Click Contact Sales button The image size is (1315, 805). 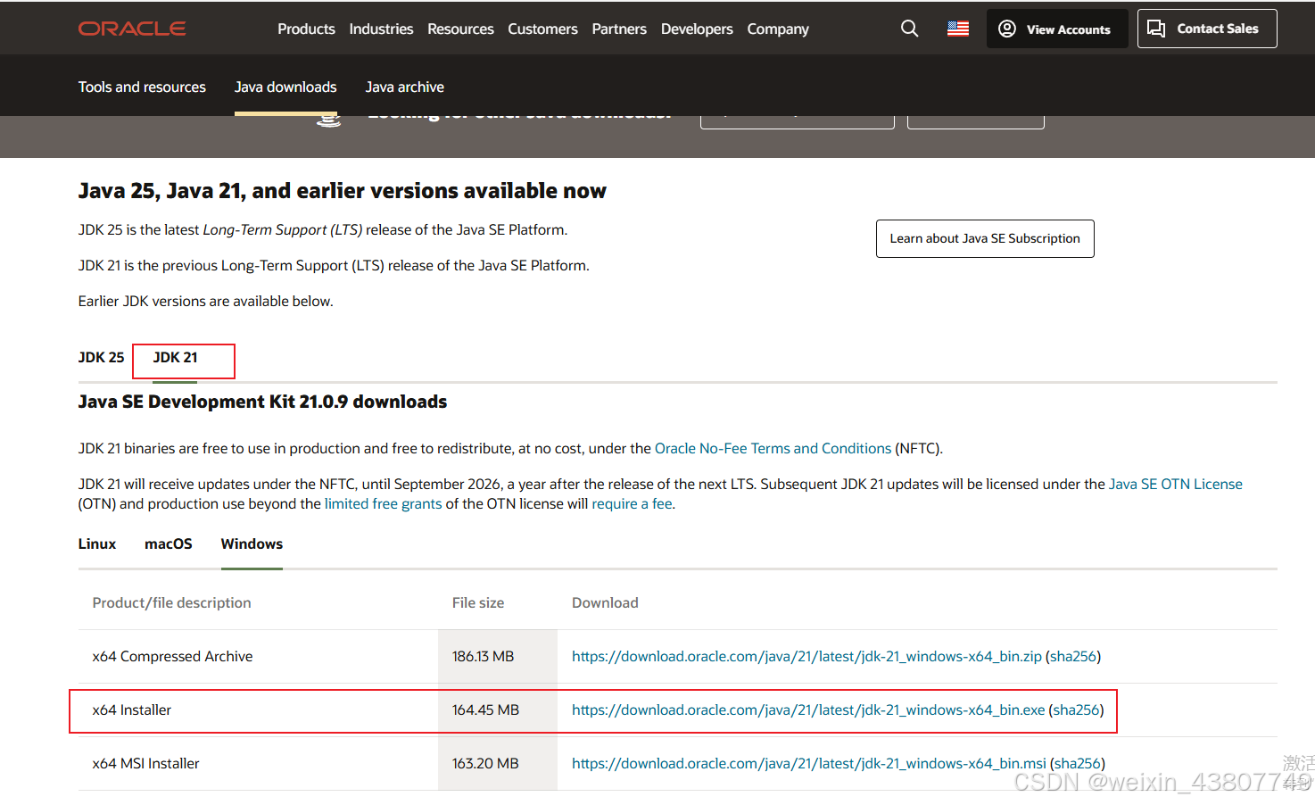[1207, 29]
